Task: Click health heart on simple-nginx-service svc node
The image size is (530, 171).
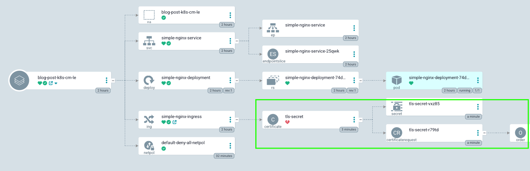Action: [164, 44]
